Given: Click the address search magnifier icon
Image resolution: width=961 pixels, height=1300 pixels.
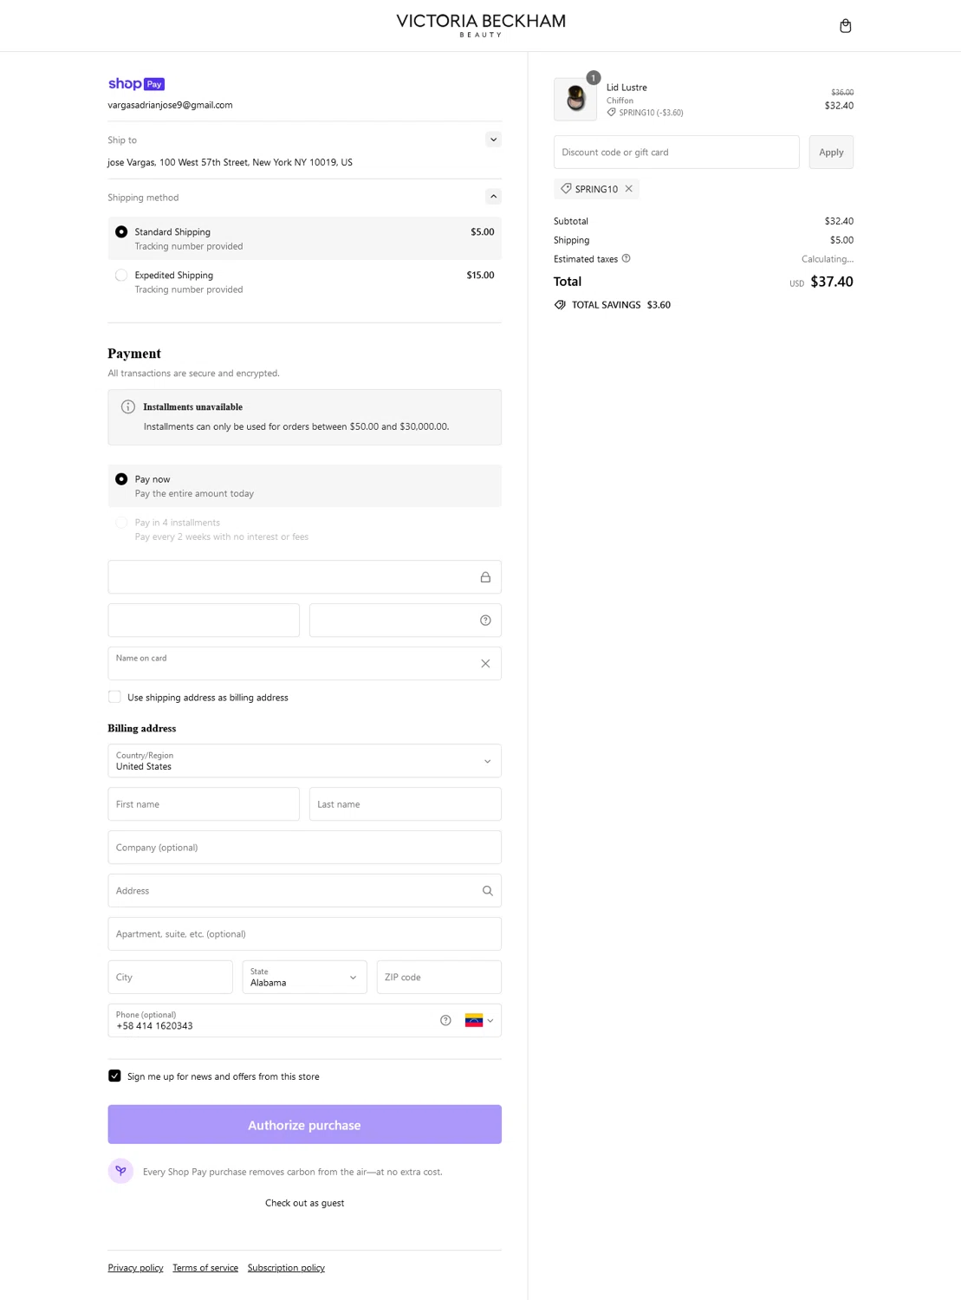Looking at the screenshot, I should click(x=487, y=891).
